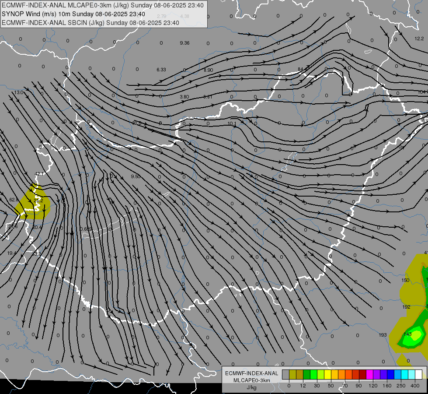Click the legend scale label 70
The height and width of the screenshot is (394, 428).
[x=345, y=386]
